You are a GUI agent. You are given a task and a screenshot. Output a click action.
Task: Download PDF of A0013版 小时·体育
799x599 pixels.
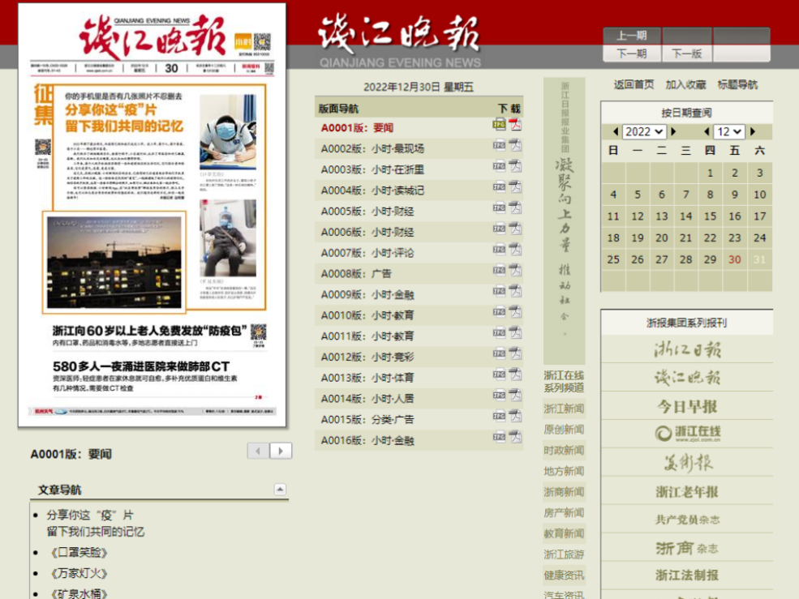515,374
